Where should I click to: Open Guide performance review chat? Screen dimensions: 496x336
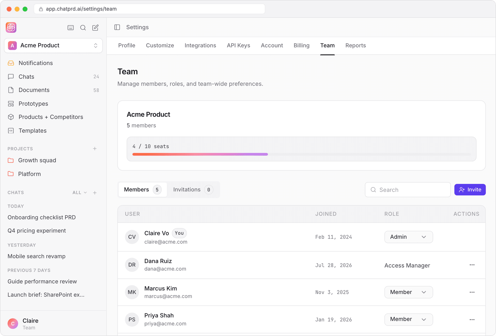pos(42,282)
